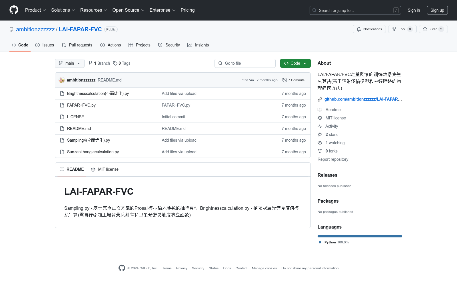The image size is (457, 285).
Task: Click the magnifier icon in Go to file
Action: 221,63
